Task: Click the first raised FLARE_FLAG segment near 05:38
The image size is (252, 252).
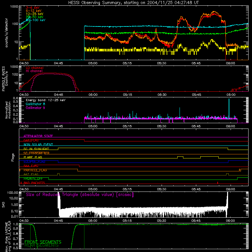Action: [x=180, y=156]
